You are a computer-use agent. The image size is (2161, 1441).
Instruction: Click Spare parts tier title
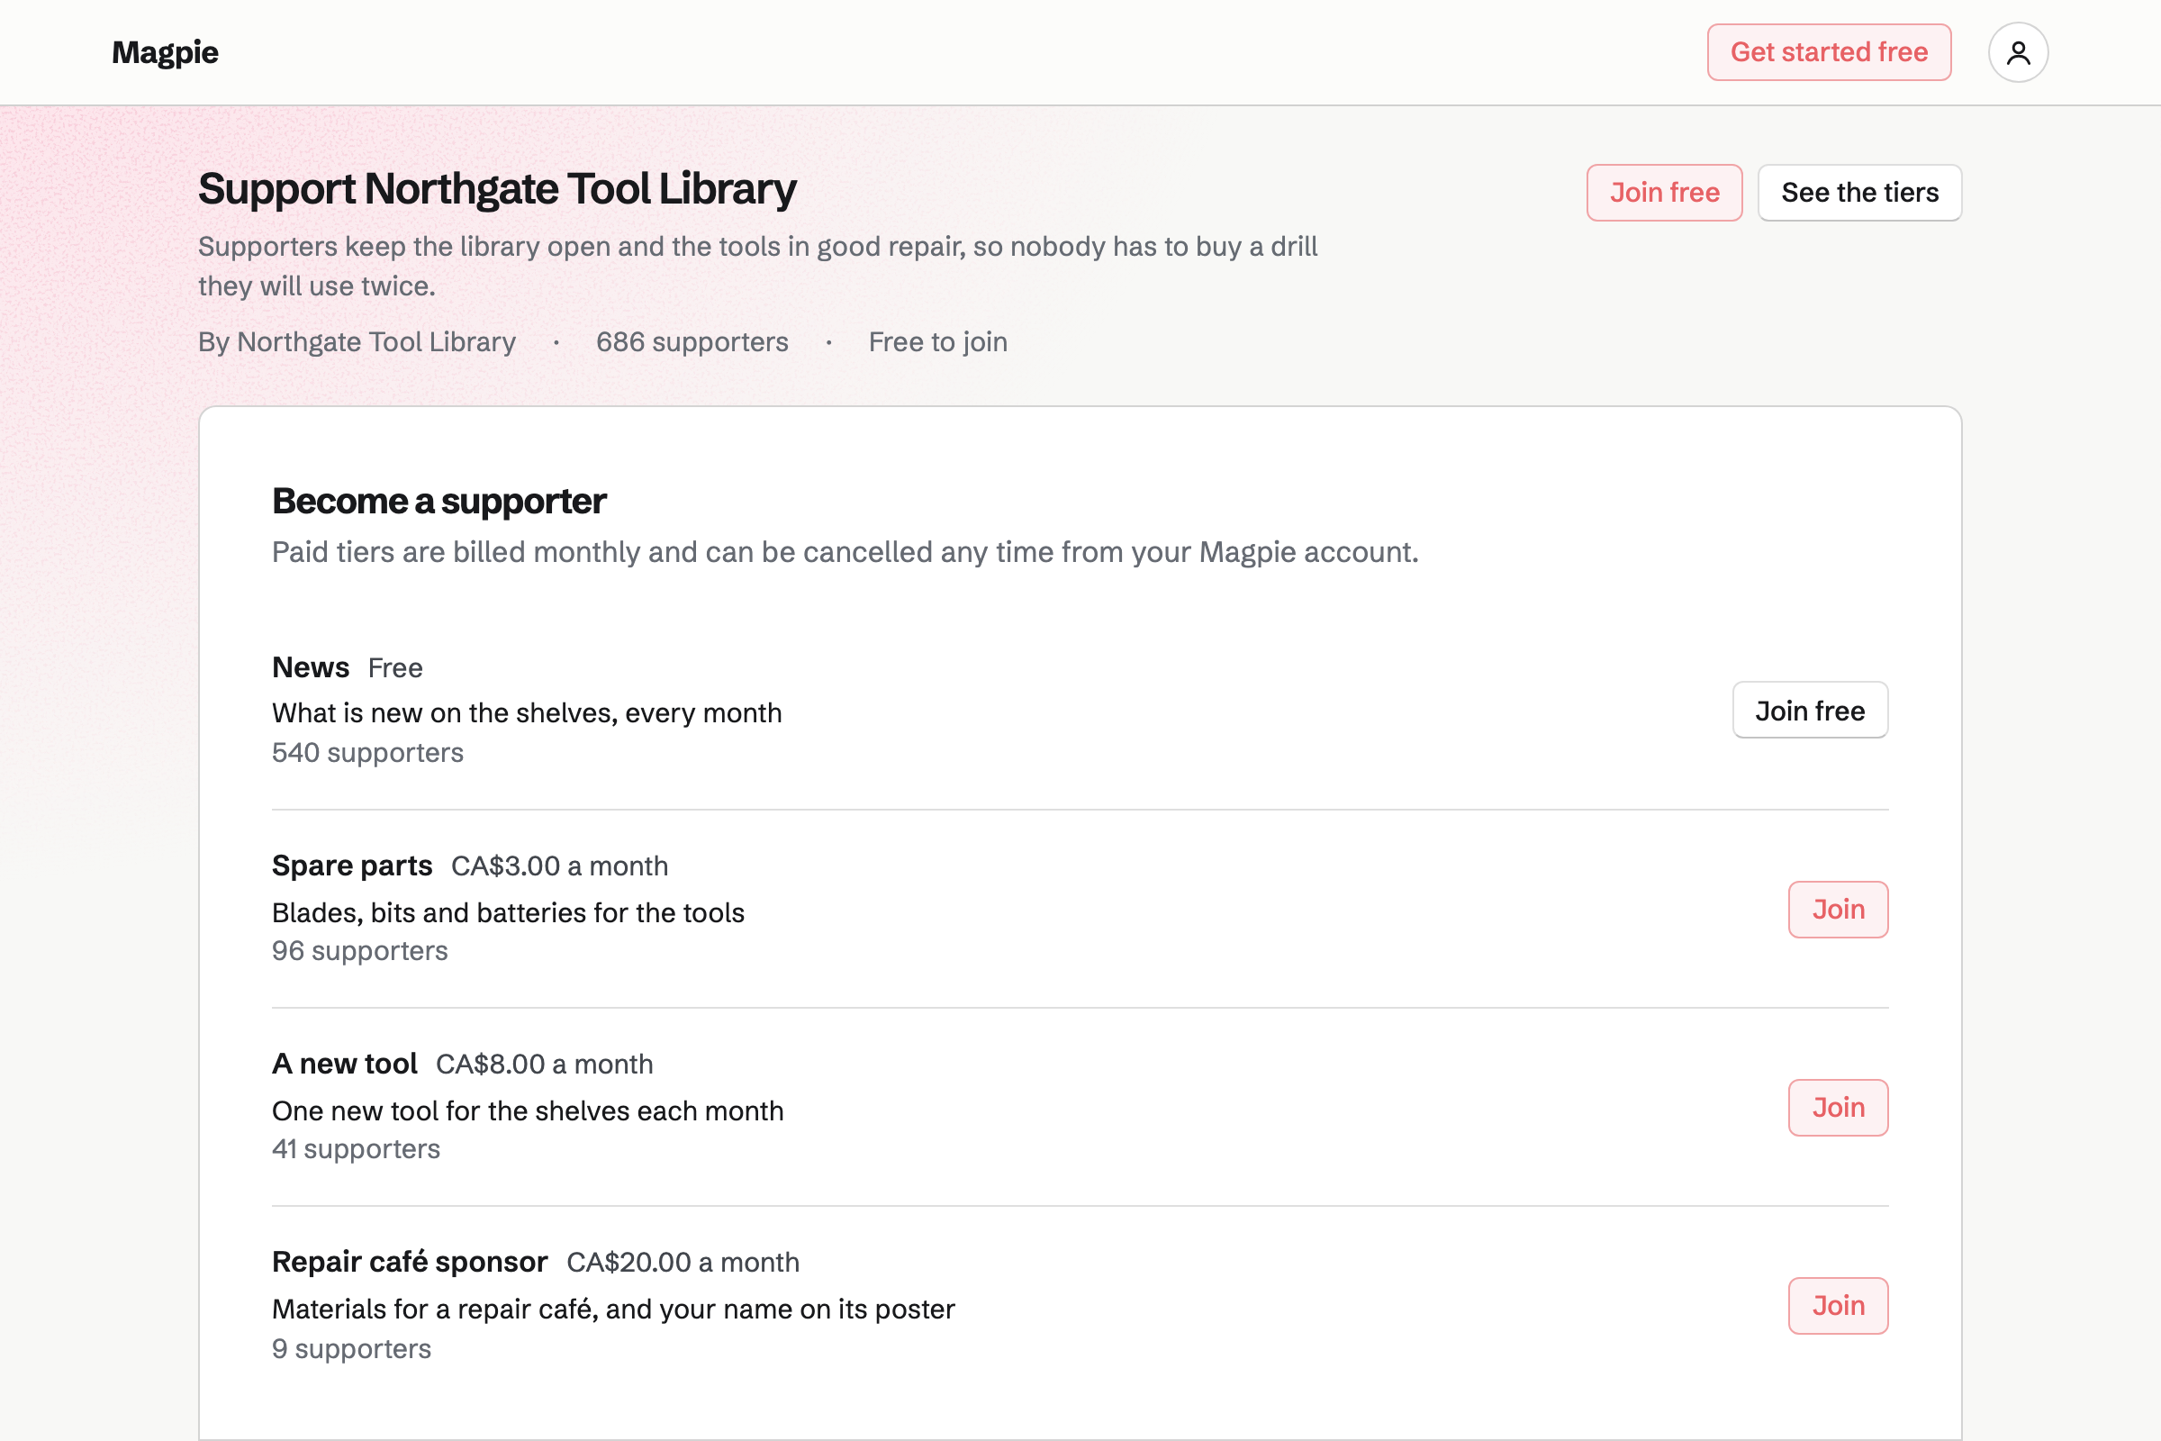coord(352,866)
